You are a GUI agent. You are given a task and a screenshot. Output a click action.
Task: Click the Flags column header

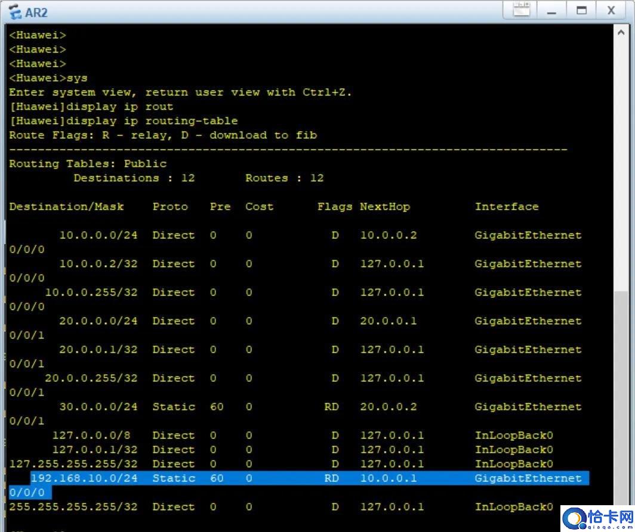pyautogui.click(x=334, y=207)
